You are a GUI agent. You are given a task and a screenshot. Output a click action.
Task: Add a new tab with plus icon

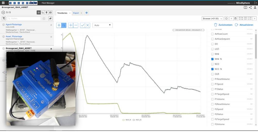tap(86, 13)
